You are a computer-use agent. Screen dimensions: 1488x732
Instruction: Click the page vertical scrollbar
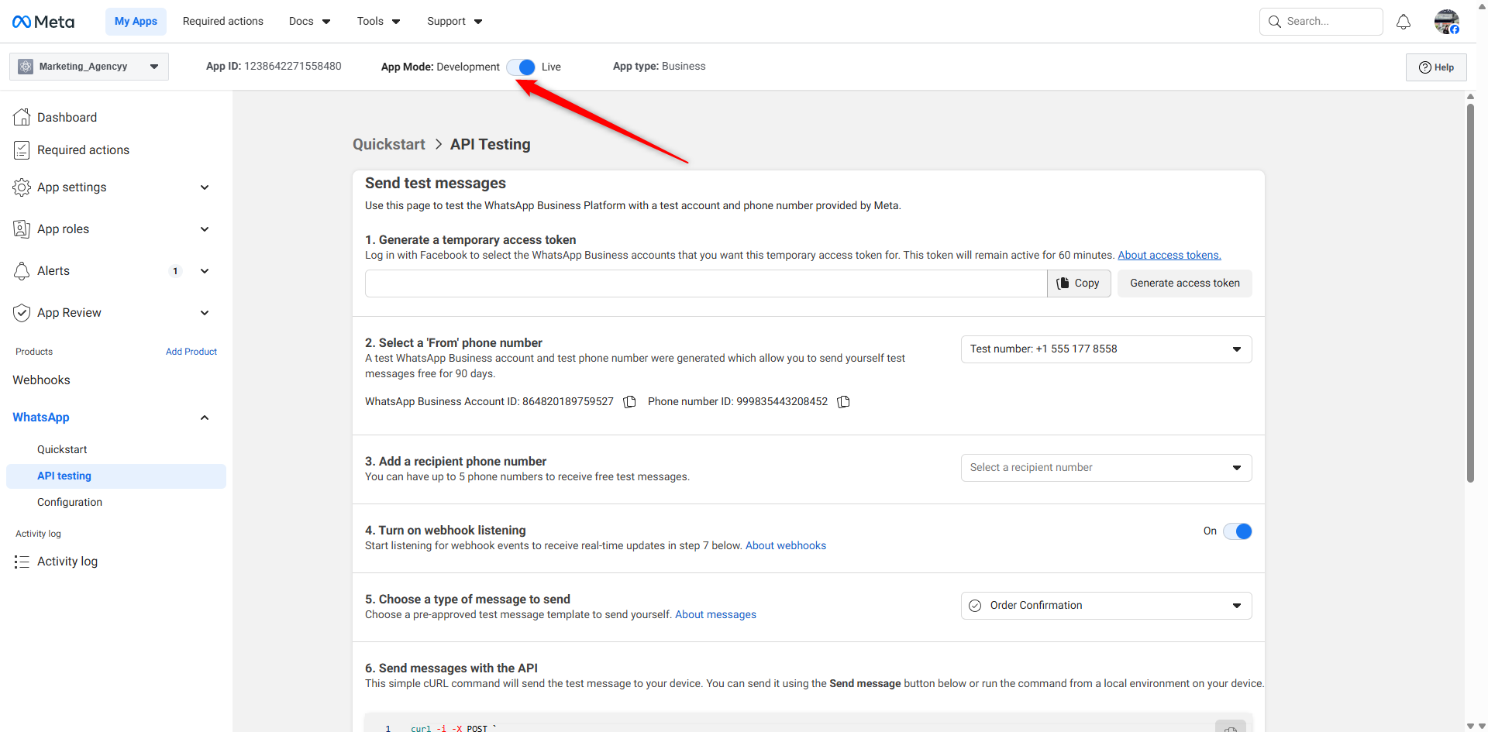pyautogui.click(x=1470, y=293)
